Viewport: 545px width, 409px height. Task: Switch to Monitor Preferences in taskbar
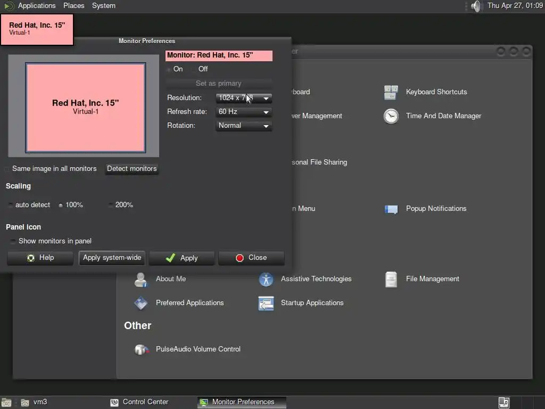(x=242, y=402)
